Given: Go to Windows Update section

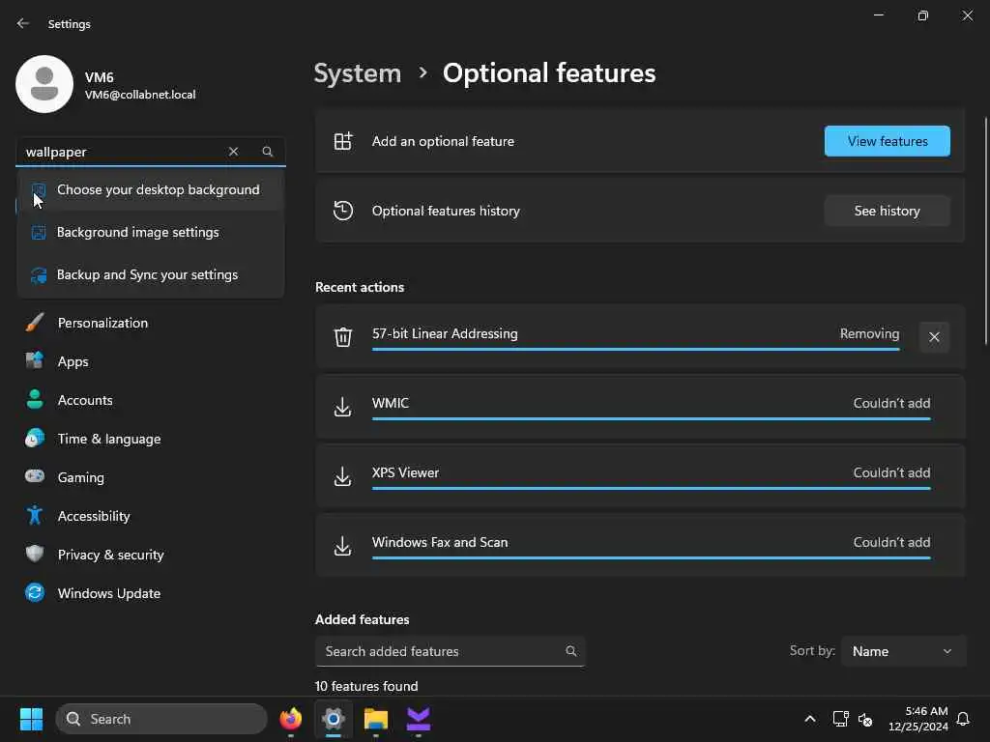Looking at the screenshot, I should coord(108,593).
